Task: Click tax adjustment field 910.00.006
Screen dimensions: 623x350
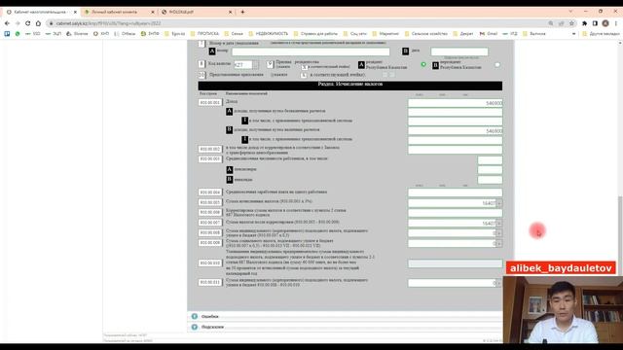Action: (x=455, y=213)
